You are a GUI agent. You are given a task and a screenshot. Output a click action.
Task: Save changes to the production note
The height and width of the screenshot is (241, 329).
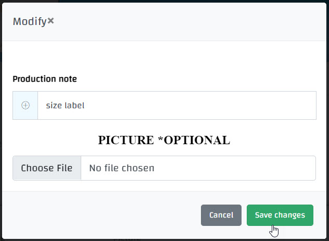pos(280,215)
